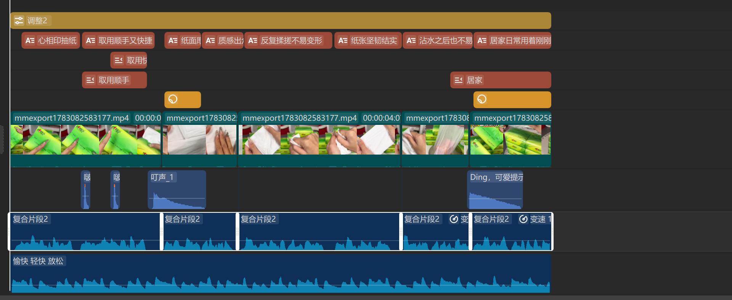Select the Ding，可爱提示 sound effect clip
Screen dimensions: 732x300
(495, 190)
